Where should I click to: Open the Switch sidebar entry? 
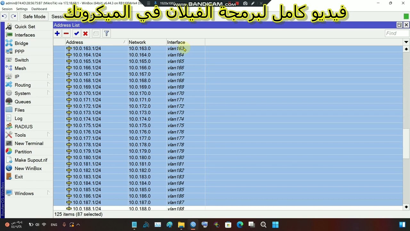tap(21, 60)
